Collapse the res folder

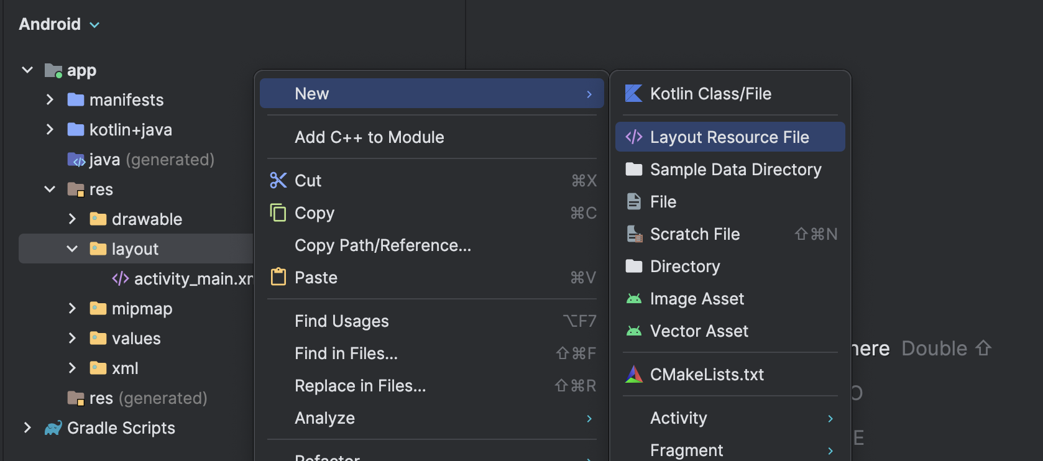click(50, 189)
